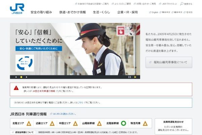This screenshot has width=202, height=135.
Task: Open the JRおでかけネット link
Action: click(x=168, y=4)
